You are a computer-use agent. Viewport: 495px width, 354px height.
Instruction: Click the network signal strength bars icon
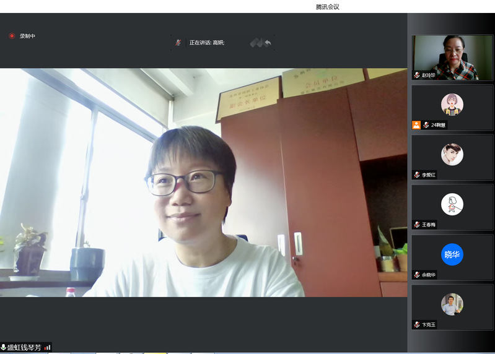point(47,347)
